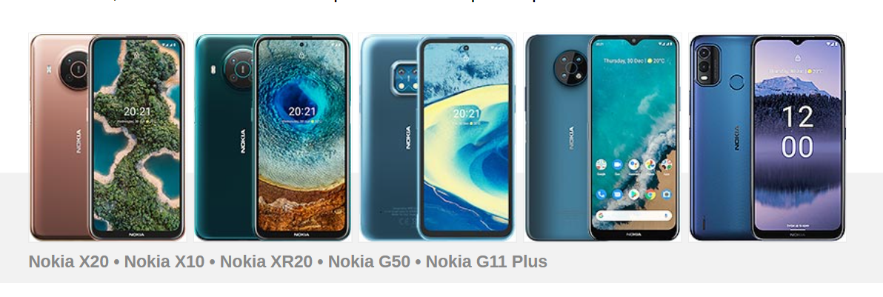Click the 20:21 clock on X10 screen
The height and width of the screenshot is (297, 883).
point(302,111)
